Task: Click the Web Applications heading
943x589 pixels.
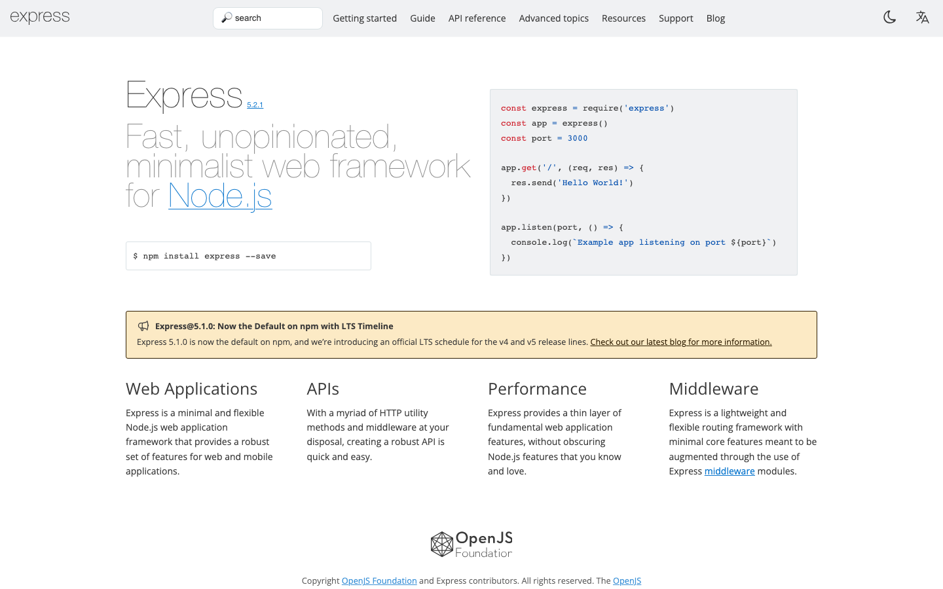Action: click(x=191, y=389)
